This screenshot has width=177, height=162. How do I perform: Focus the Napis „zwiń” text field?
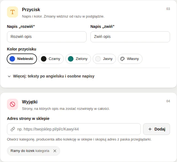[130, 37]
